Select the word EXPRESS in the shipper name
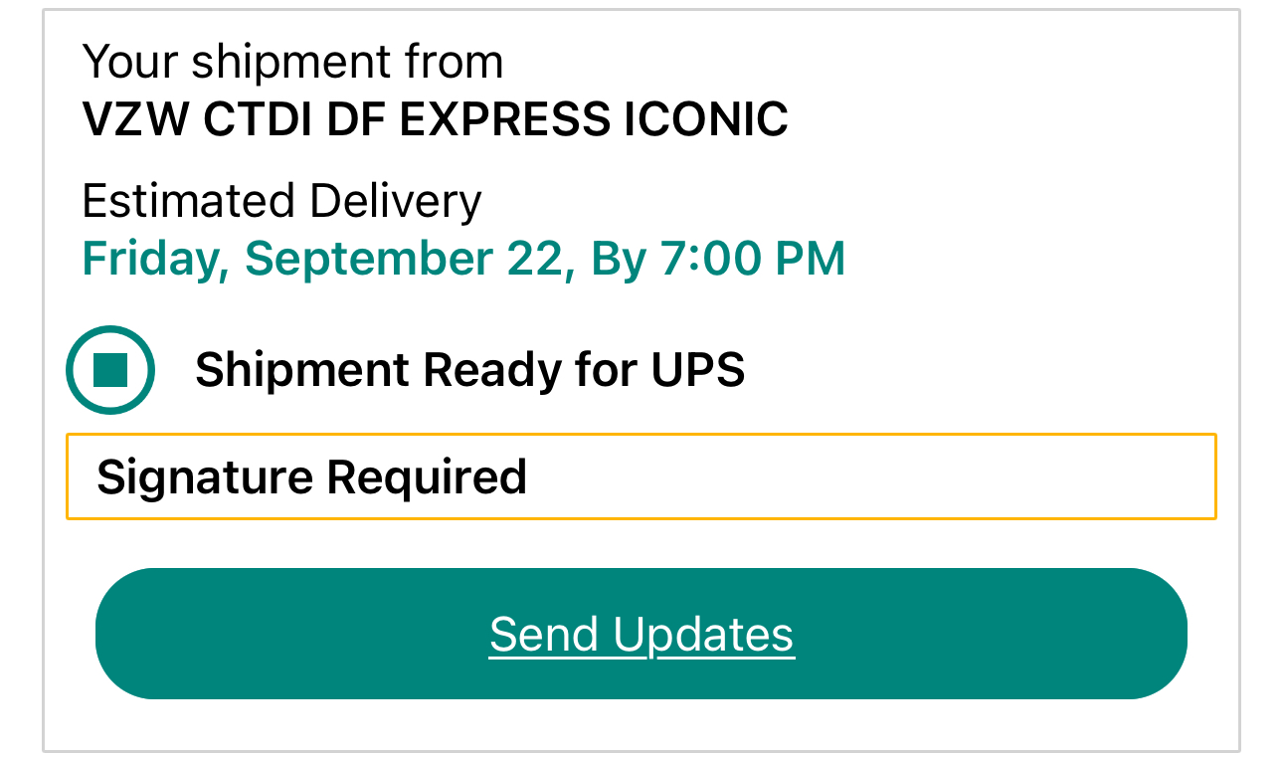The image size is (1283, 757). coord(504,119)
